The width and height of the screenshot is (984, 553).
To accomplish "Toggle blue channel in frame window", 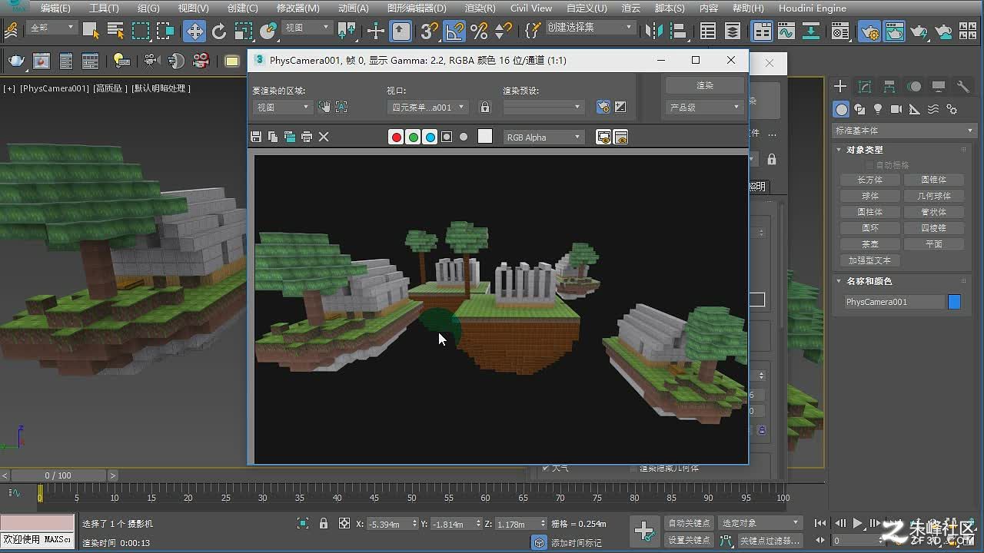I will (430, 137).
